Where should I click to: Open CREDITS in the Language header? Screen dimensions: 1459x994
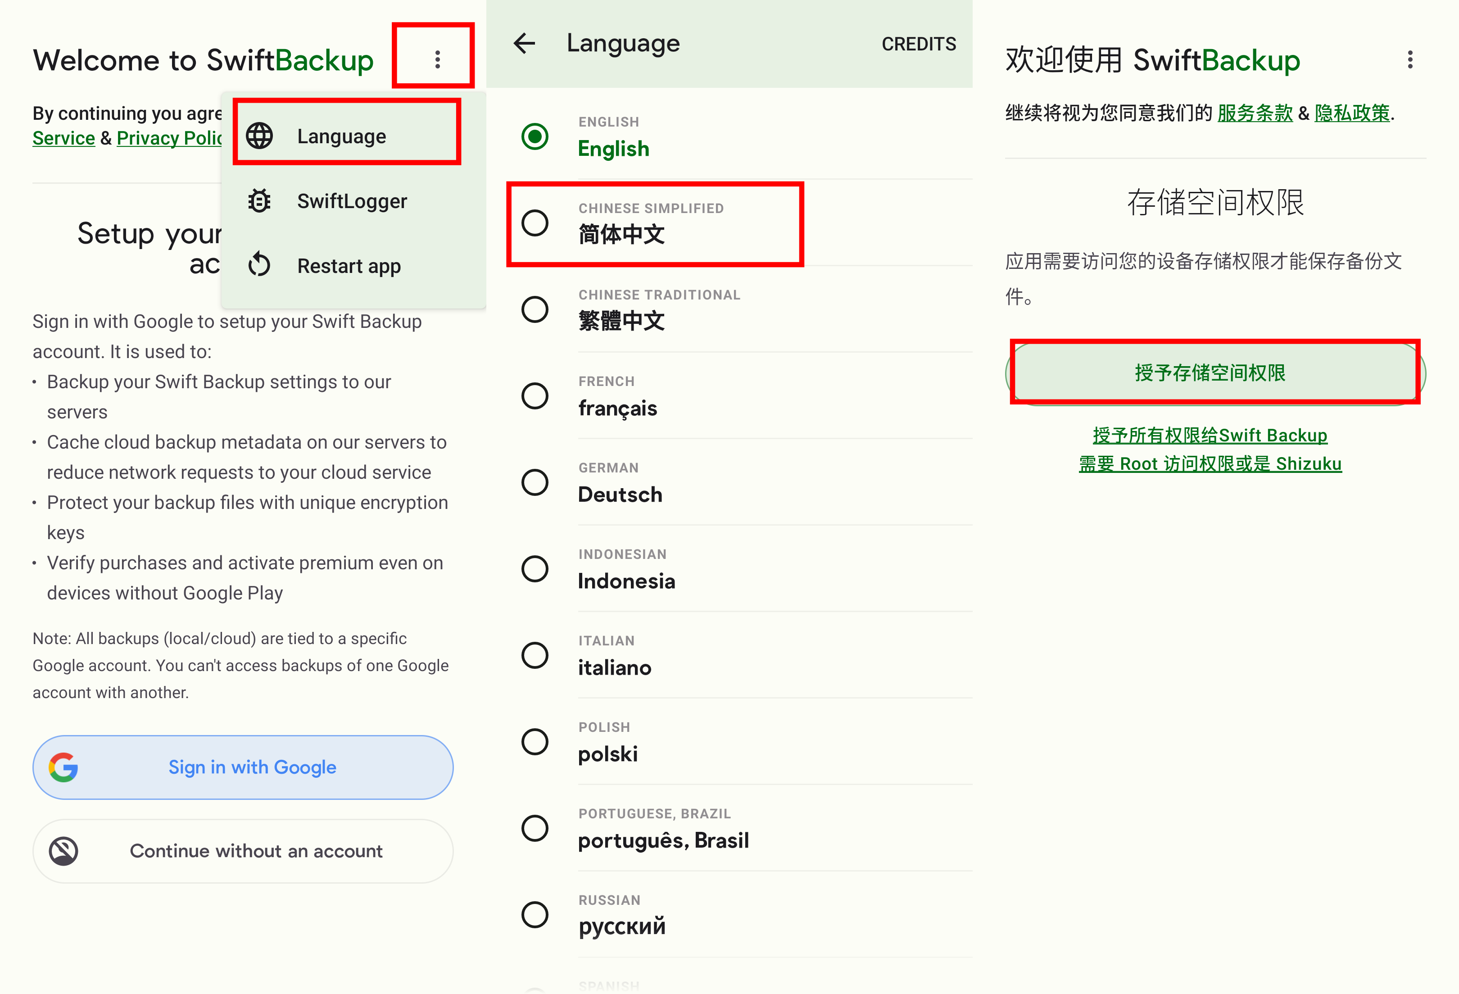click(x=919, y=44)
